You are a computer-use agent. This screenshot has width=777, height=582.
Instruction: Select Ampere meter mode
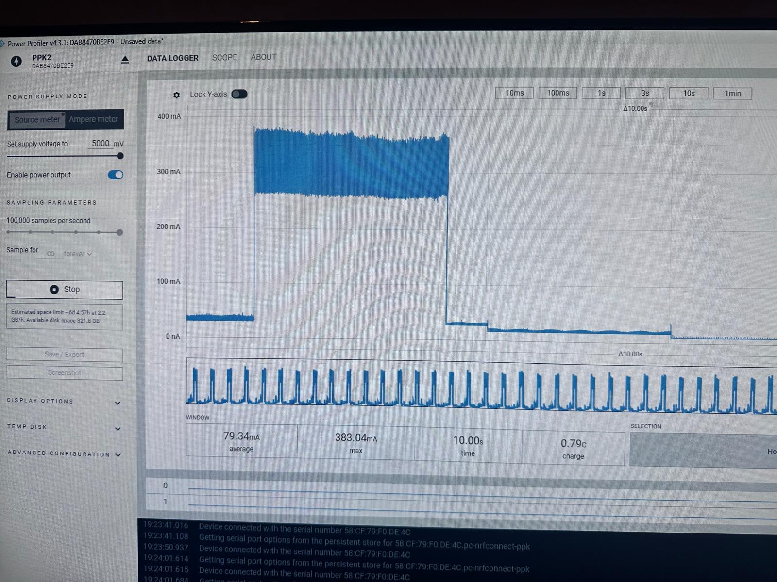(x=93, y=119)
